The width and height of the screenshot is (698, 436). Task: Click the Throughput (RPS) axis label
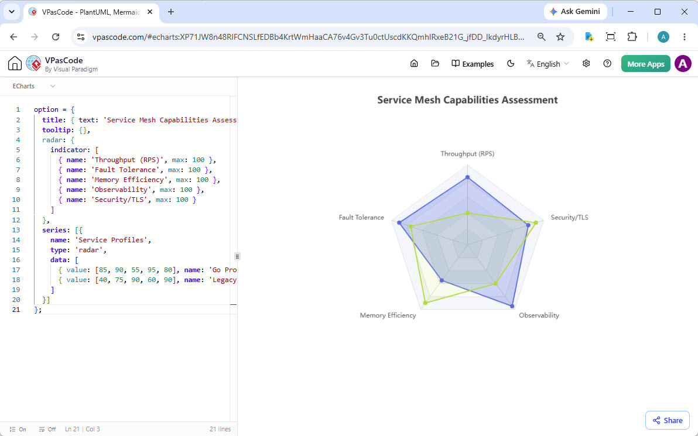click(x=467, y=154)
